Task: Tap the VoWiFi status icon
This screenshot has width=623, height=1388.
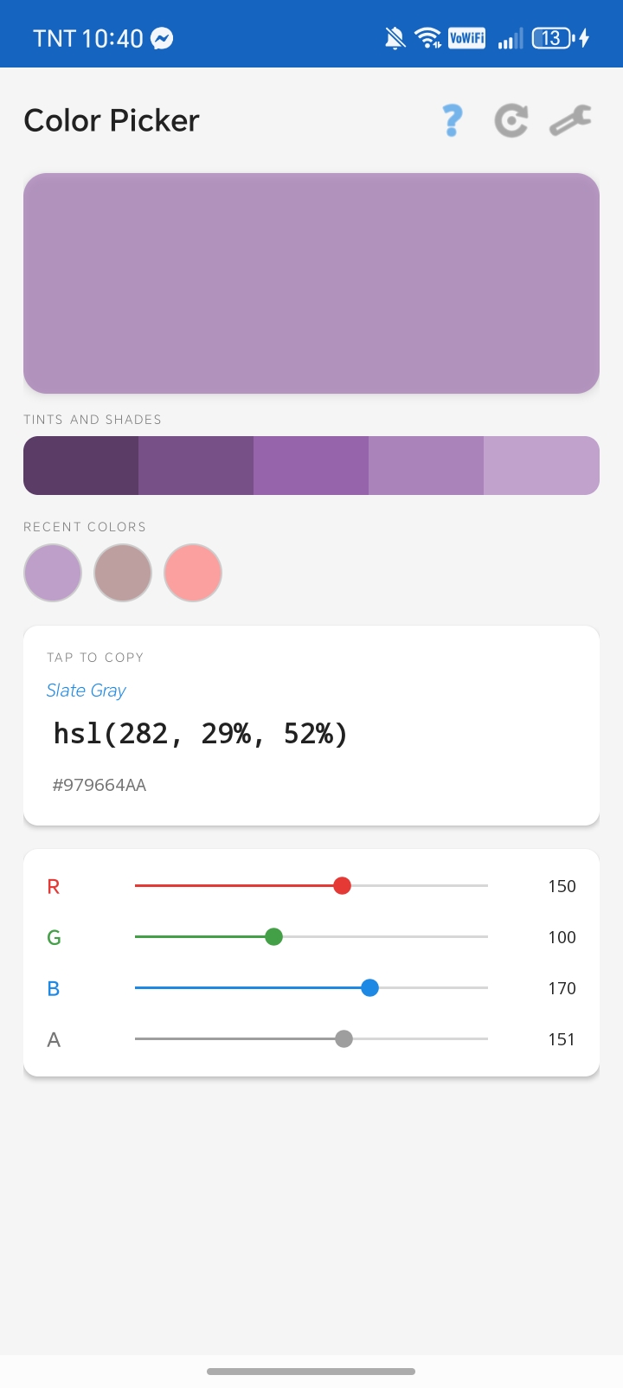Action: coord(466,38)
